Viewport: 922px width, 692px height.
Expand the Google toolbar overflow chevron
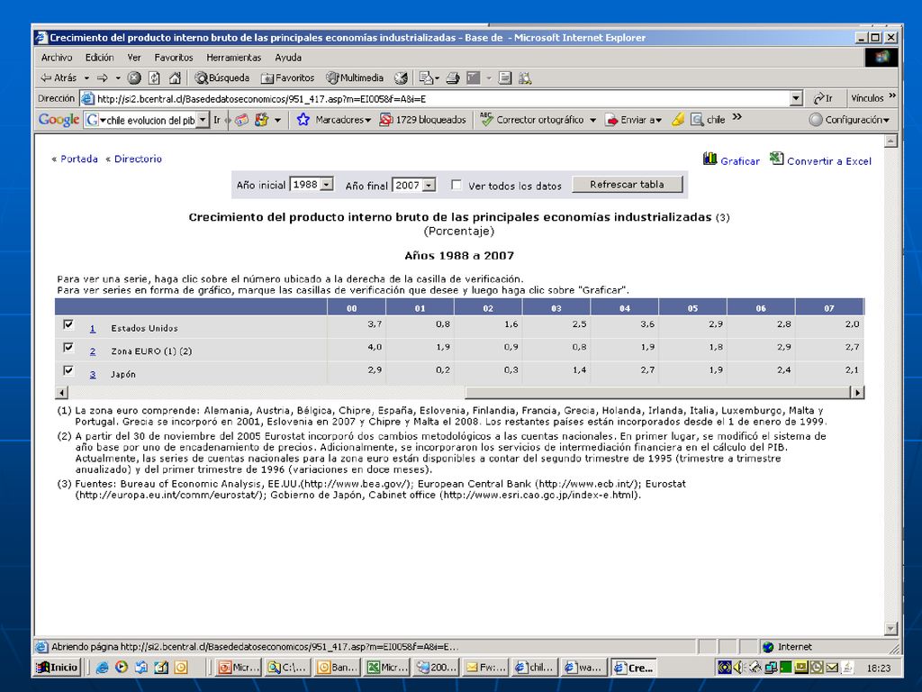coord(737,117)
